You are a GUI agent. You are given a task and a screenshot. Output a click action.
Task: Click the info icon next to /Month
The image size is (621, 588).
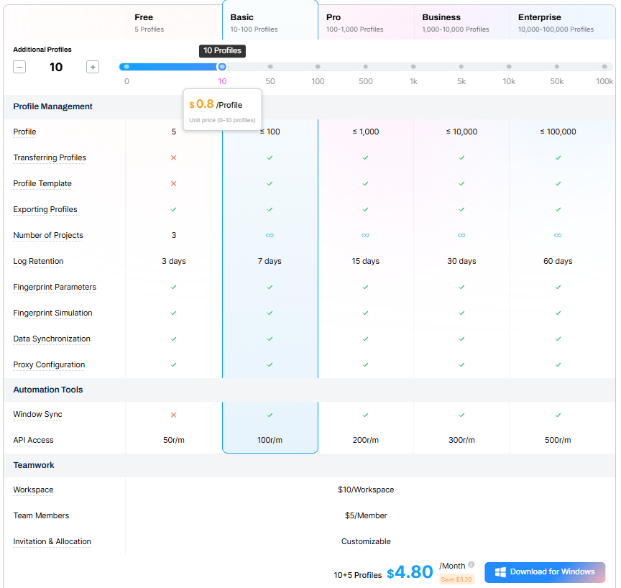[471, 565]
